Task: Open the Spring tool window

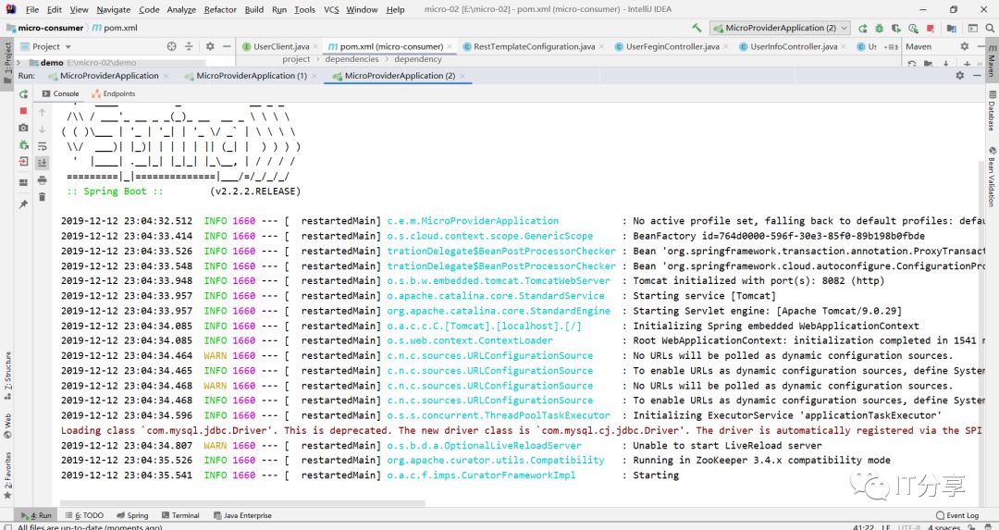Action: click(132, 515)
